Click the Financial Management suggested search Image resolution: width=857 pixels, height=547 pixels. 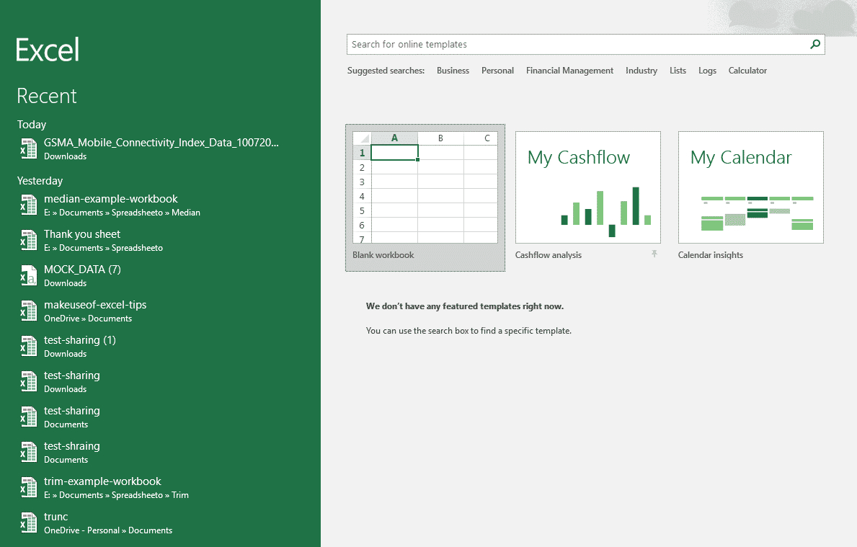[569, 70]
